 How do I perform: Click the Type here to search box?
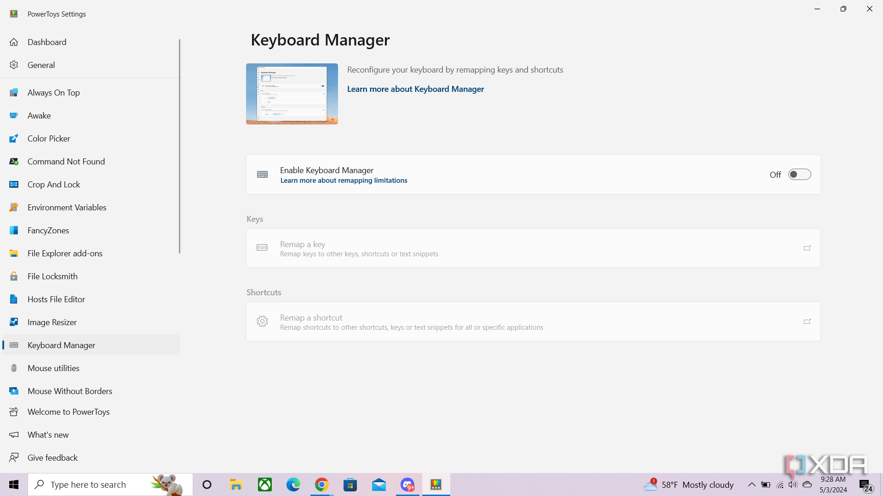point(110,485)
